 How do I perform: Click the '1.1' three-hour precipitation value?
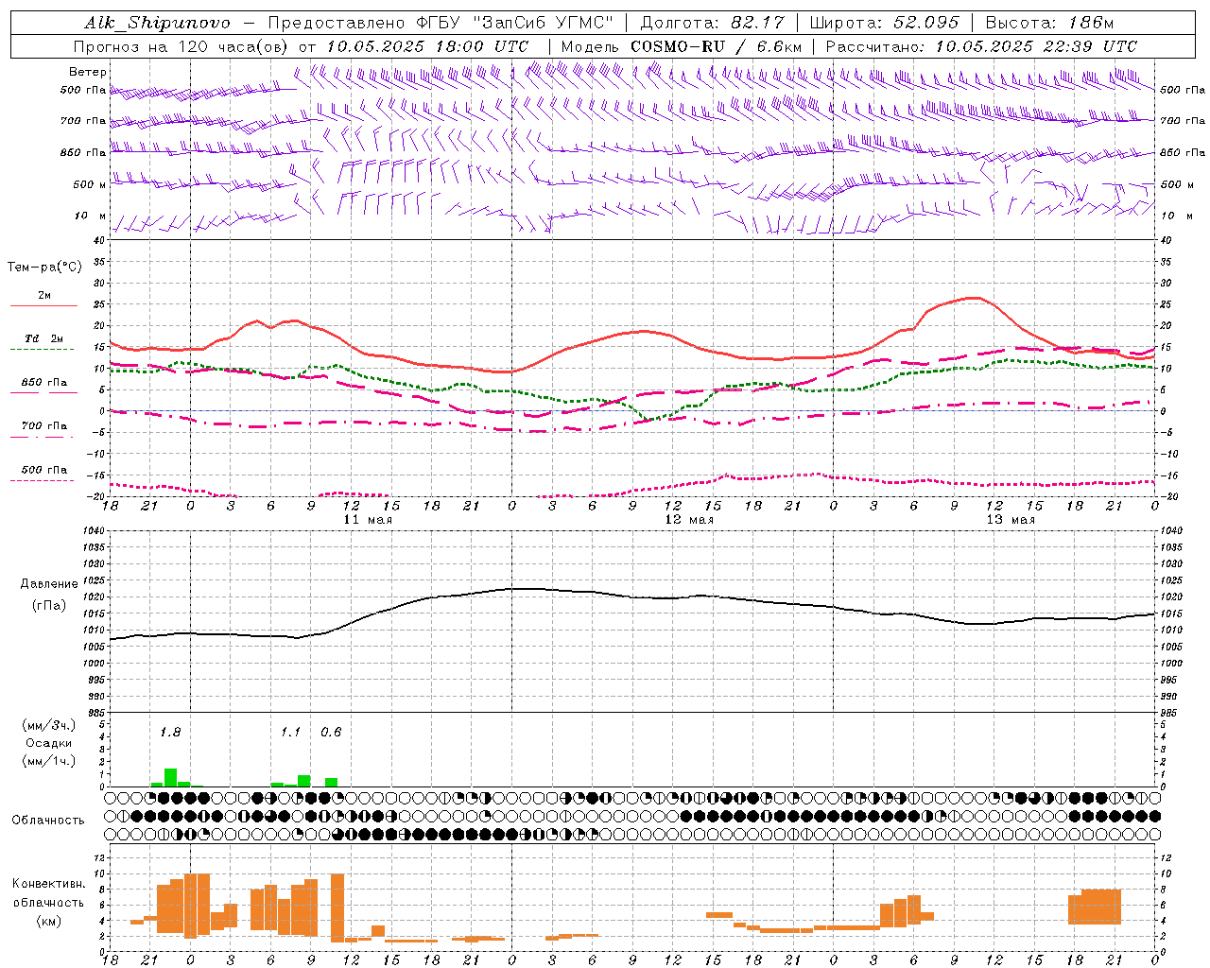pos(290,732)
